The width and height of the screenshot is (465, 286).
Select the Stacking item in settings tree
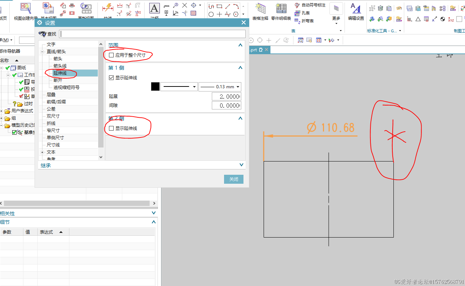tap(51, 95)
